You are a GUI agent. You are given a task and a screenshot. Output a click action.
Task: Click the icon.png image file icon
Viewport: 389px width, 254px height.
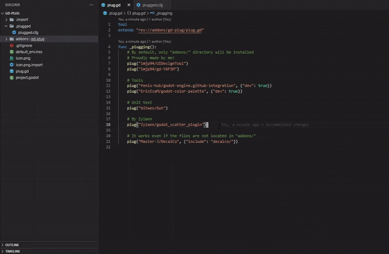coord(12,58)
